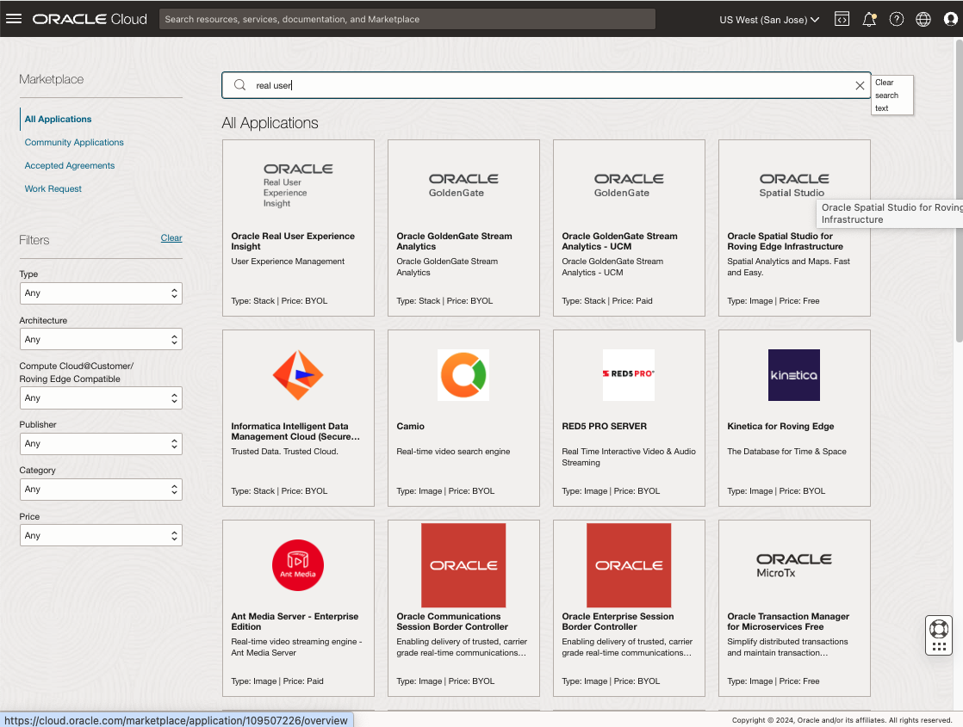Go to Accepted Agreements
963x727 pixels.
[70, 166]
